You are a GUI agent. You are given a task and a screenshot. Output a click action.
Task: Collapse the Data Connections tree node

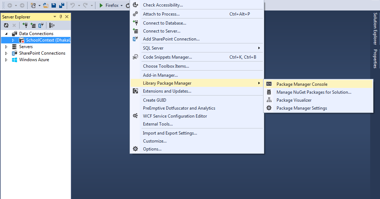pyautogui.click(x=7, y=34)
